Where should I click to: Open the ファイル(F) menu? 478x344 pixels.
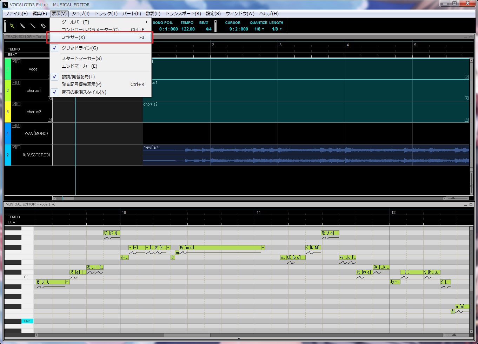pos(16,14)
